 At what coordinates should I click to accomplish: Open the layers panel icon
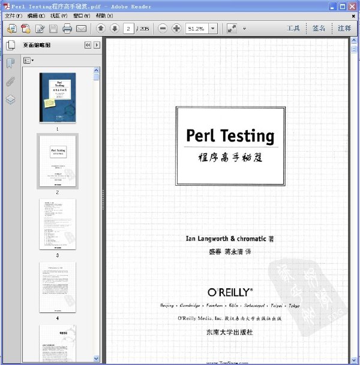pyautogui.click(x=10, y=99)
